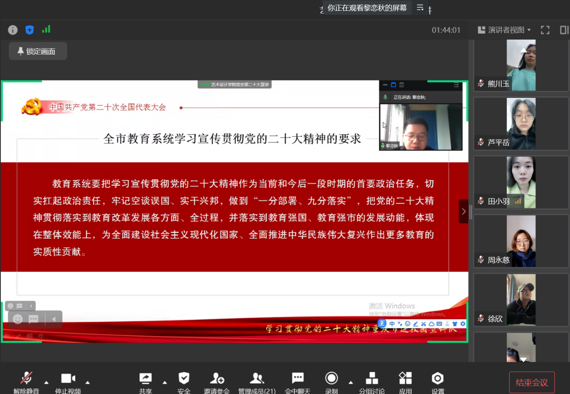Check green network signal strength icon

(x=46, y=30)
